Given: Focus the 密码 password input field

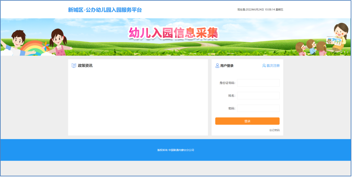Looking at the screenshot, I should 258,108.
